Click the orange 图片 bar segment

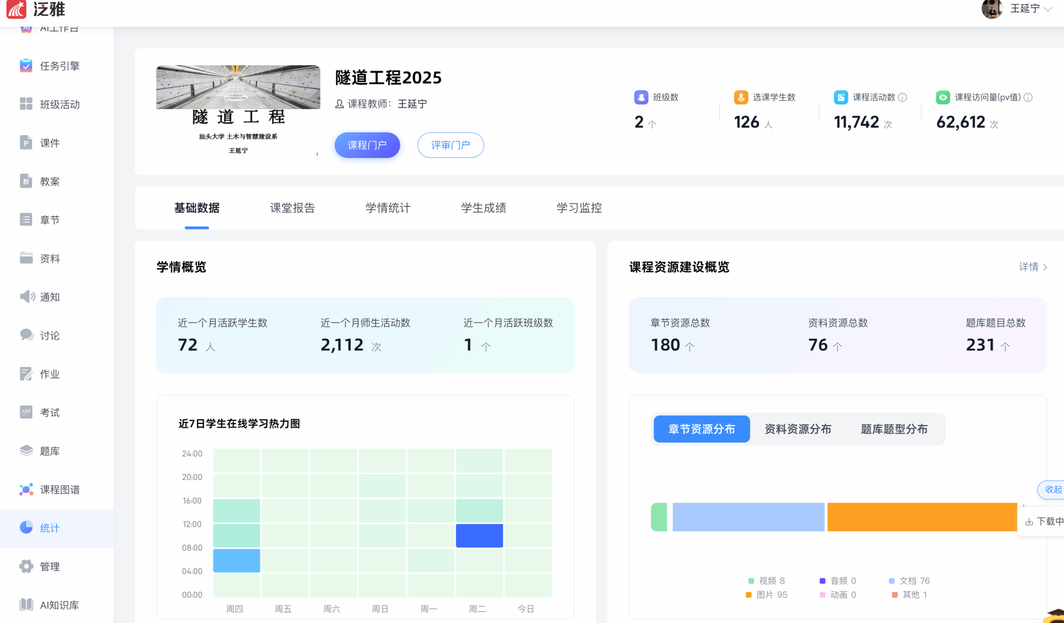(922, 517)
